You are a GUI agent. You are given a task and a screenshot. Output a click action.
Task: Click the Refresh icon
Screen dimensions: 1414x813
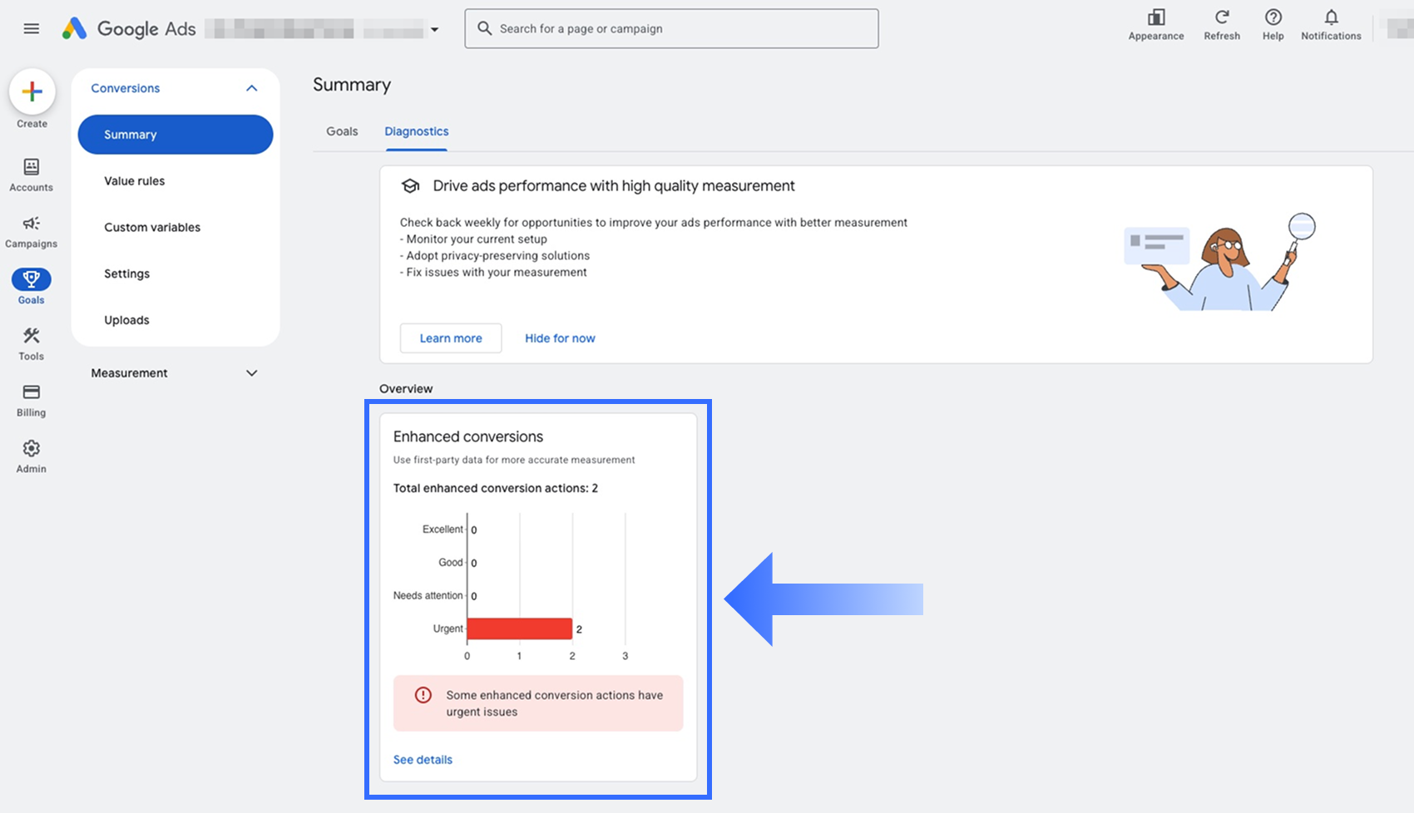(1222, 17)
